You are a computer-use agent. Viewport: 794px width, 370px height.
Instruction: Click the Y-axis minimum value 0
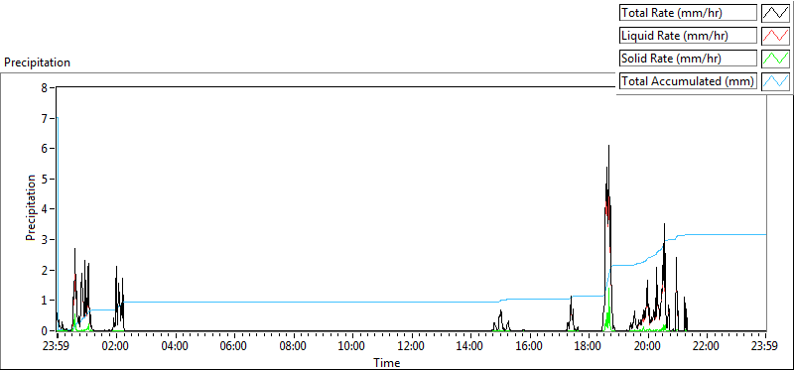click(x=44, y=330)
